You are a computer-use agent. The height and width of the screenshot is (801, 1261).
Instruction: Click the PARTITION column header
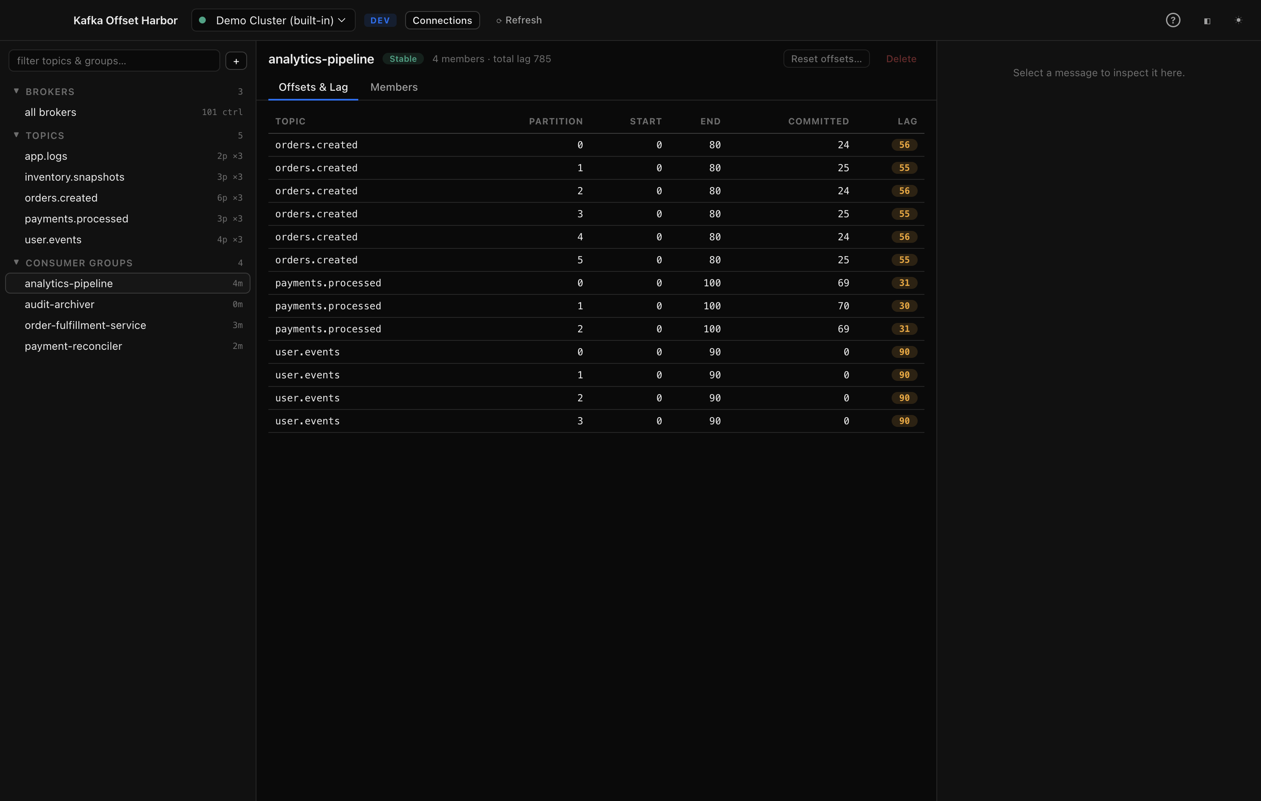pos(556,121)
